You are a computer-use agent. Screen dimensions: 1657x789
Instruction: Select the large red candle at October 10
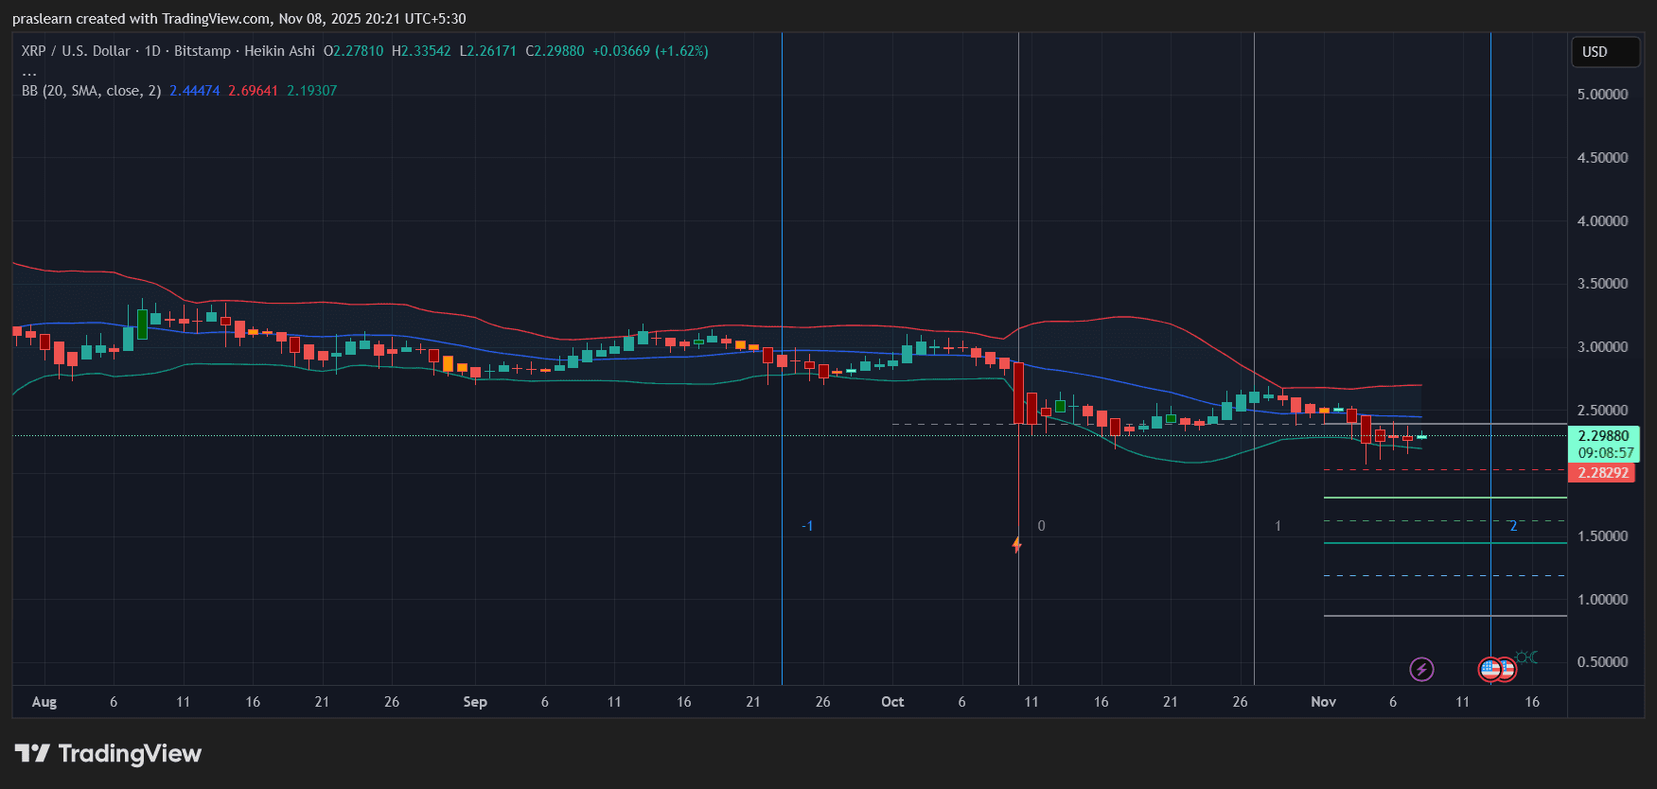[1018, 393]
